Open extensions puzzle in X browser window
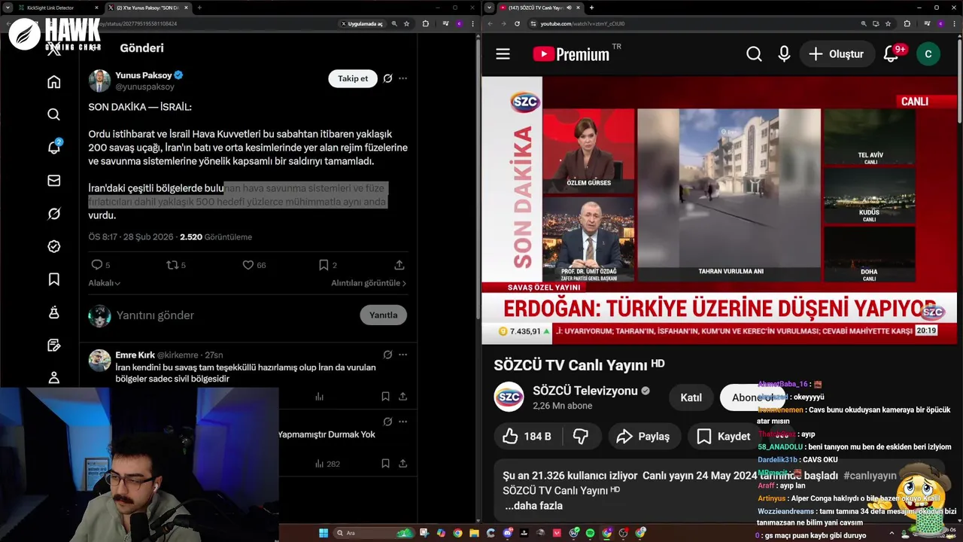Image resolution: width=963 pixels, height=542 pixels. (x=426, y=23)
